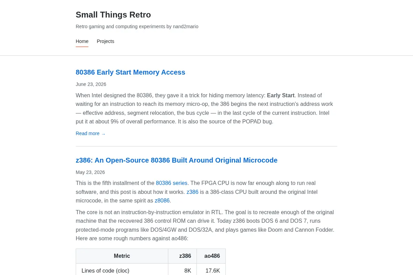This screenshot has height=275, width=413.
Task: Click the z386 table column header
Action: coord(182,256)
